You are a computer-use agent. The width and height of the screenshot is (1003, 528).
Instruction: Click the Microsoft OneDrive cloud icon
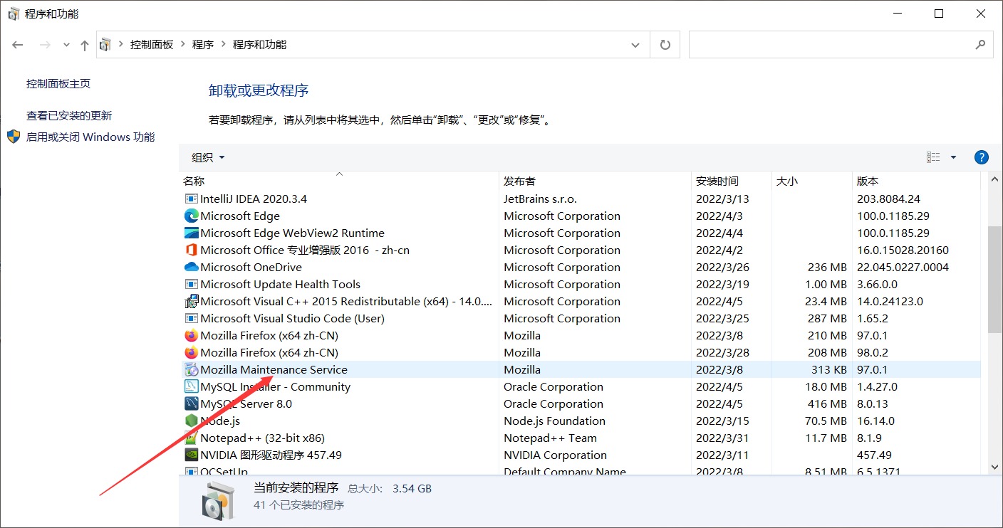(x=191, y=268)
